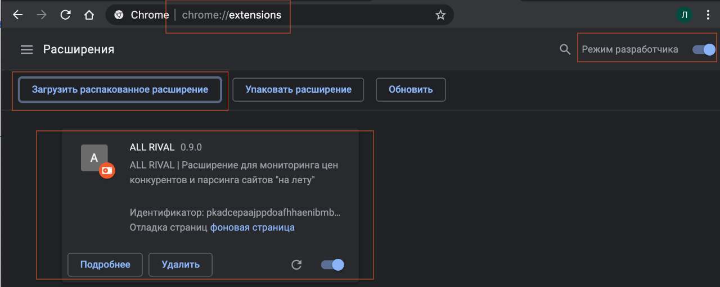Image resolution: width=720 pixels, height=287 pixels.
Task: Bookmark this page with the star icon
Action: click(x=440, y=15)
